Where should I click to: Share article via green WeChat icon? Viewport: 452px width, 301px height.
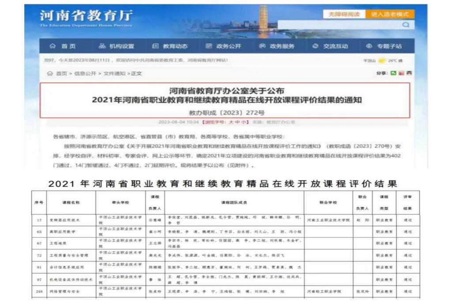393,73
